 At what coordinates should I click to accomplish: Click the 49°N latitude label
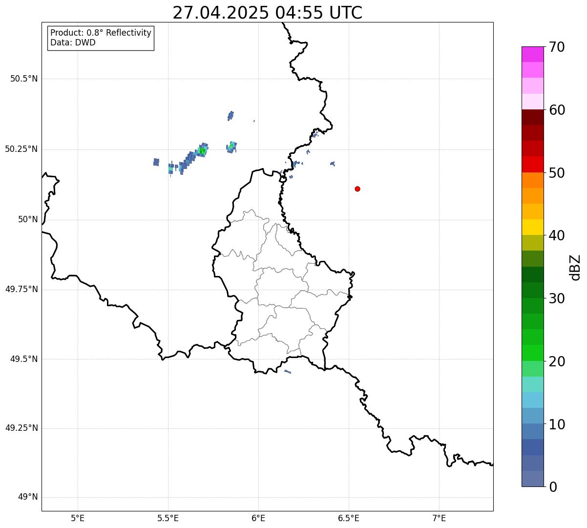28,497
